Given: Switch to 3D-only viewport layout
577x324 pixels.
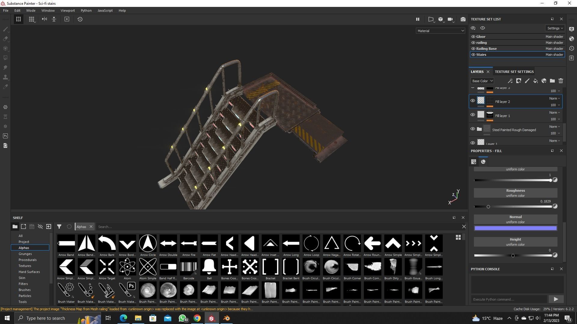Looking at the screenshot, I should [x=441, y=19].
